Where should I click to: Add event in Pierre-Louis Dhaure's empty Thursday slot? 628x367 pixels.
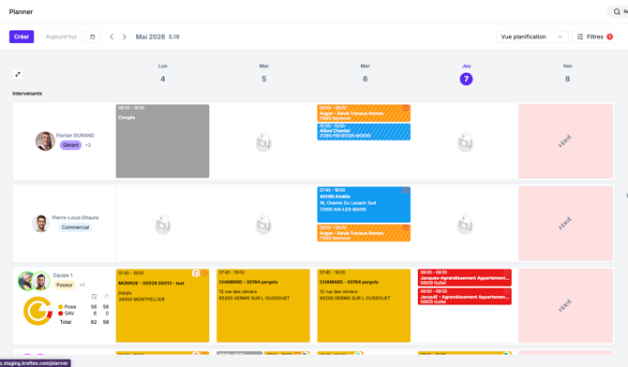(466, 224)
